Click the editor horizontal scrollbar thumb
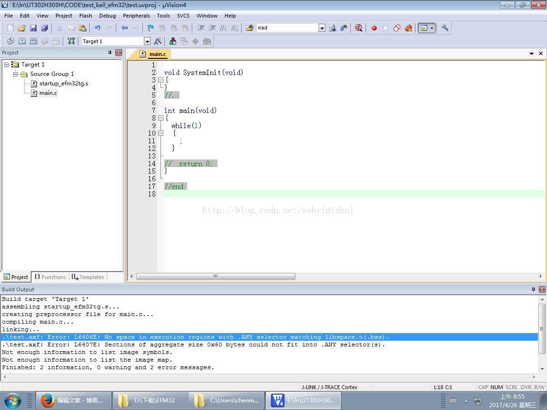This screenshot has width=547, height=410. (x=216, y=277)
